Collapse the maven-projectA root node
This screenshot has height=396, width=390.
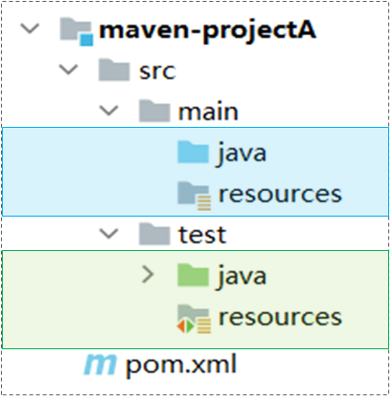30,29
